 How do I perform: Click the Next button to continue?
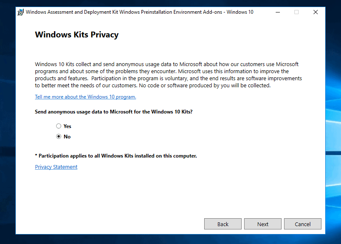point(262,224)
